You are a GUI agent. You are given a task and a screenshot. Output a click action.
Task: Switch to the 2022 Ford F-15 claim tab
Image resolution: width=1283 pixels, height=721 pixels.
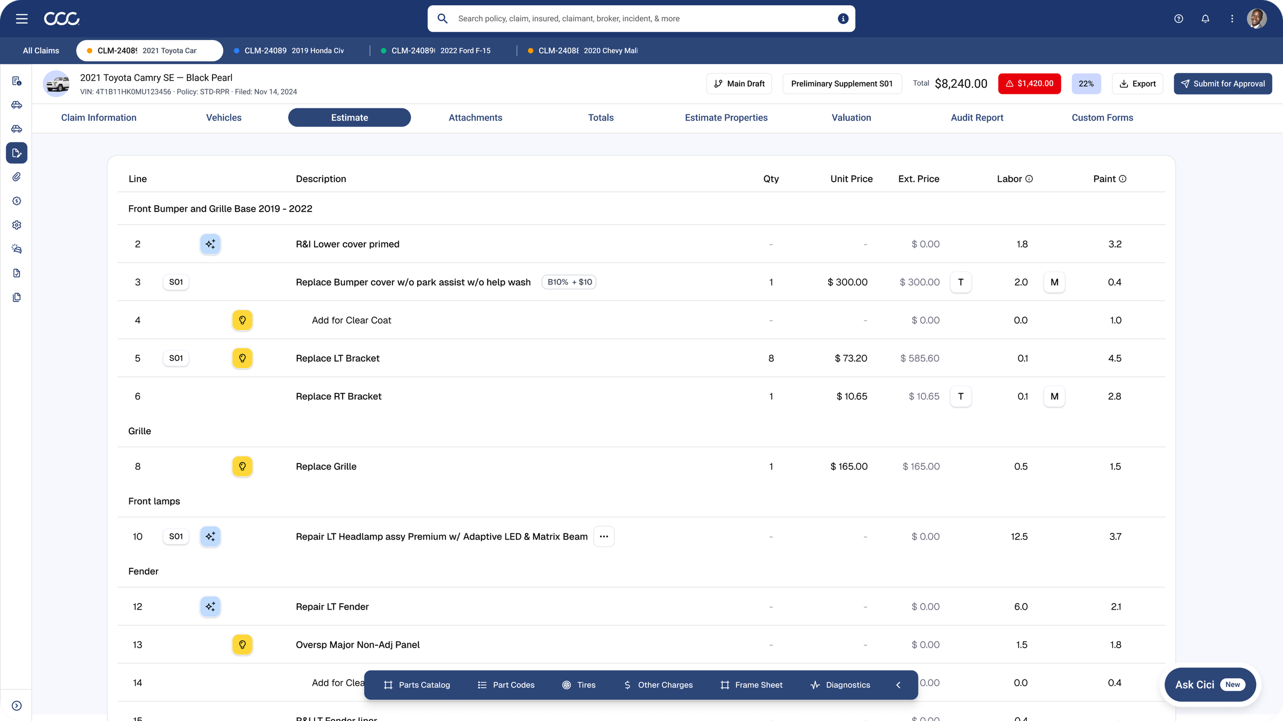tap(442, 51)
